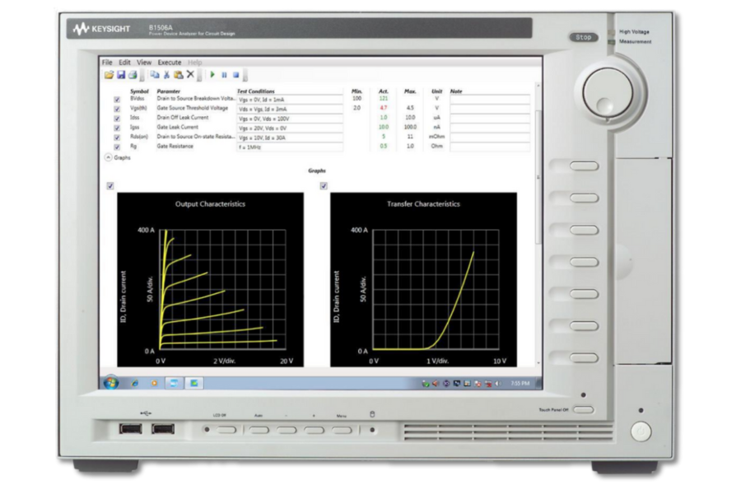This screenshot has width=741, height=494.
Task: Open the Edit menu
Action: (x=125, y=63)
